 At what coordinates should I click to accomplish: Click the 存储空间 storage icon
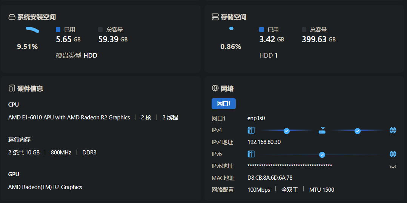[215, 17]
